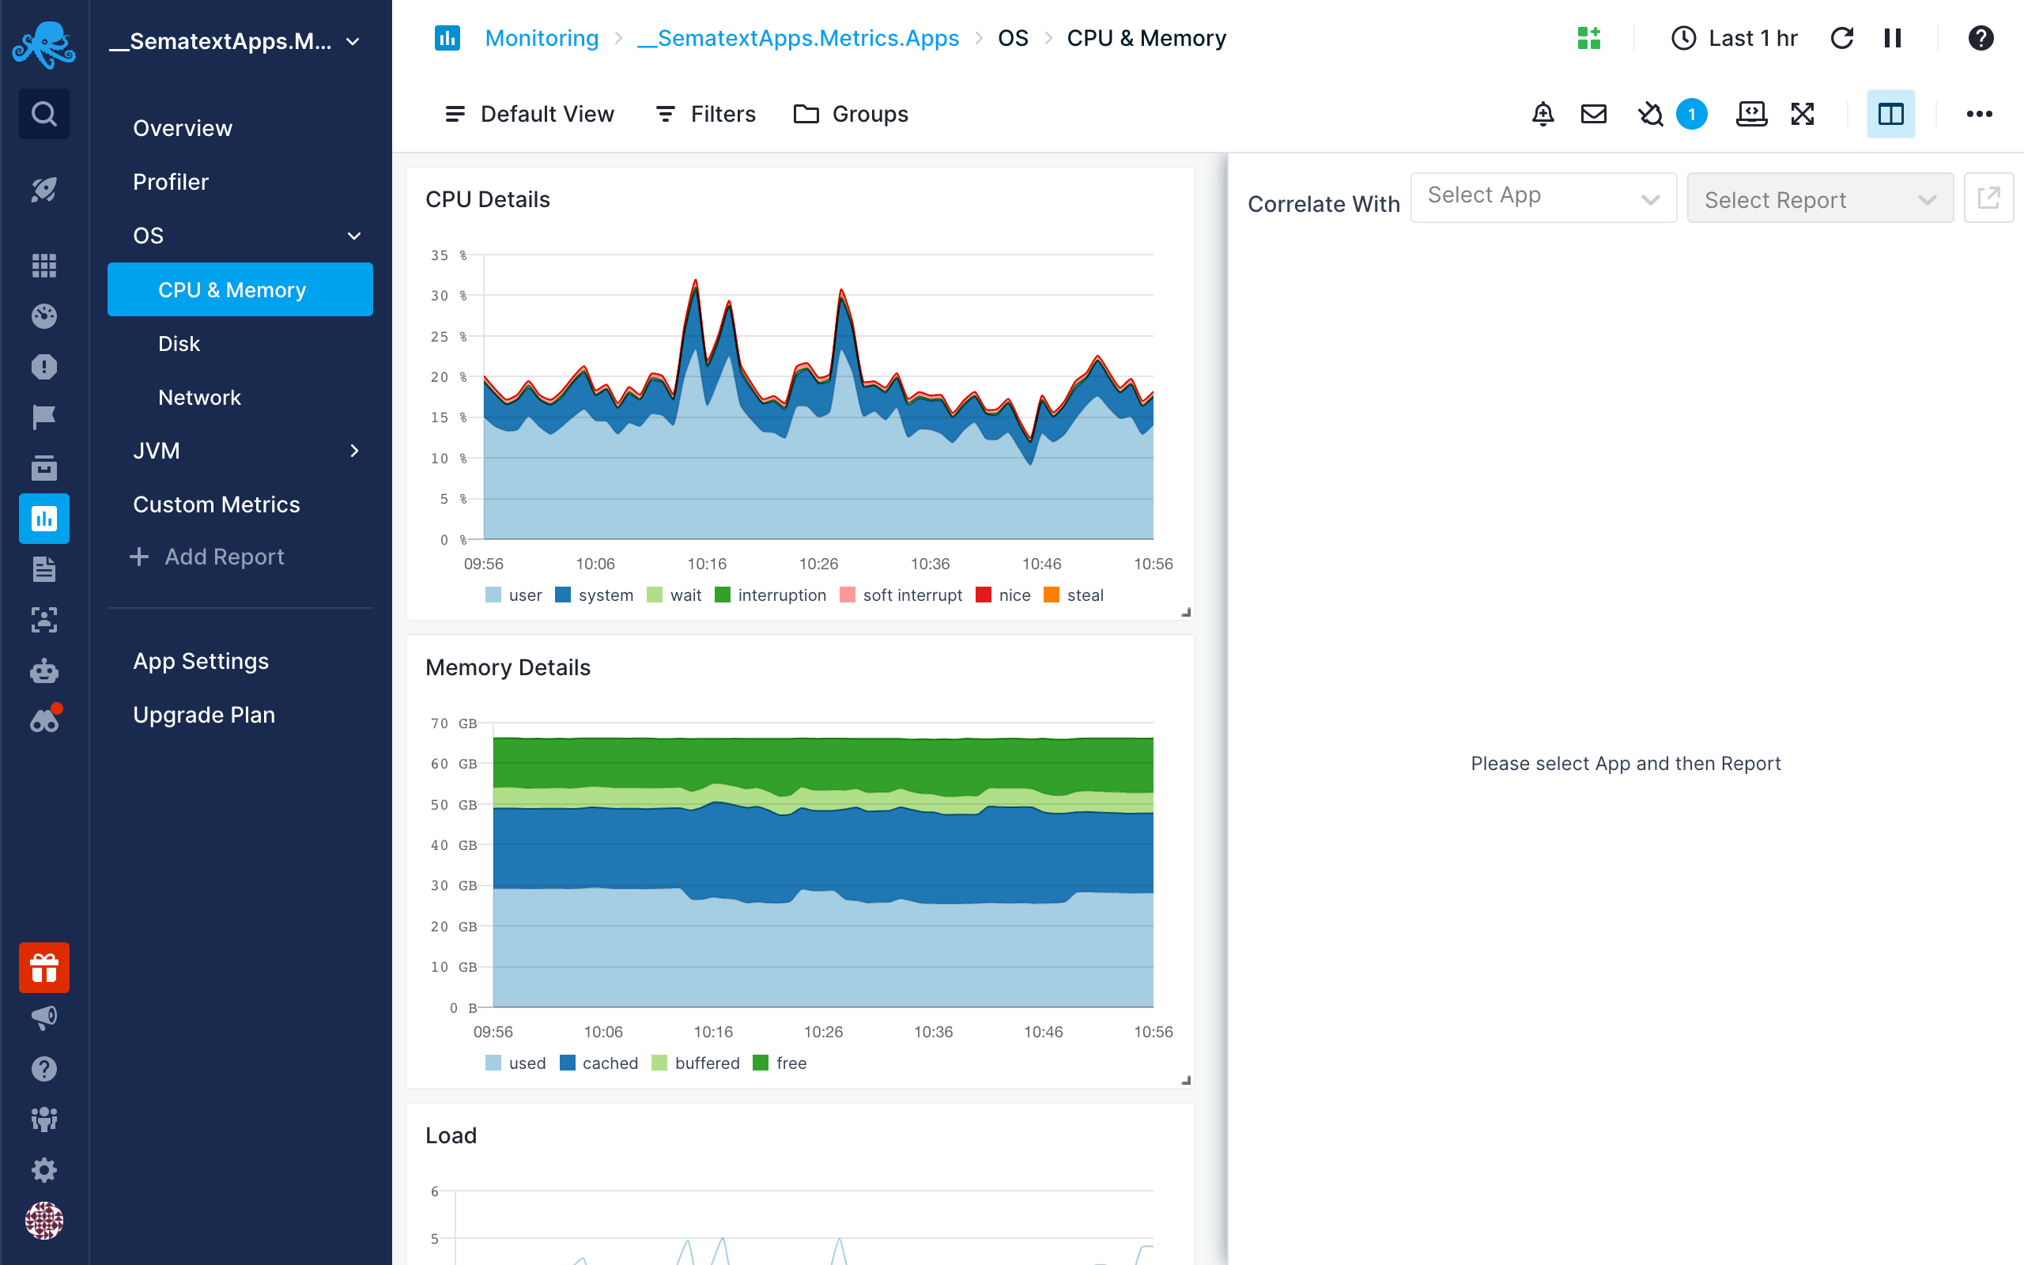Open the Select App dropdown
The height and width of the screenshot is (1265, 2024).
click(x=1540, y=198)
